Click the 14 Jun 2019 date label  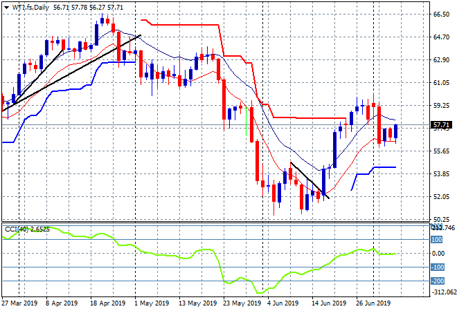pos(329,303)
